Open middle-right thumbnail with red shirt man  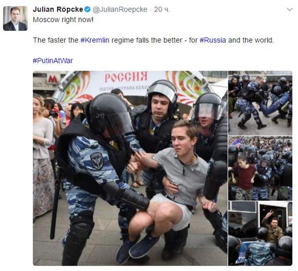[260, 168]
